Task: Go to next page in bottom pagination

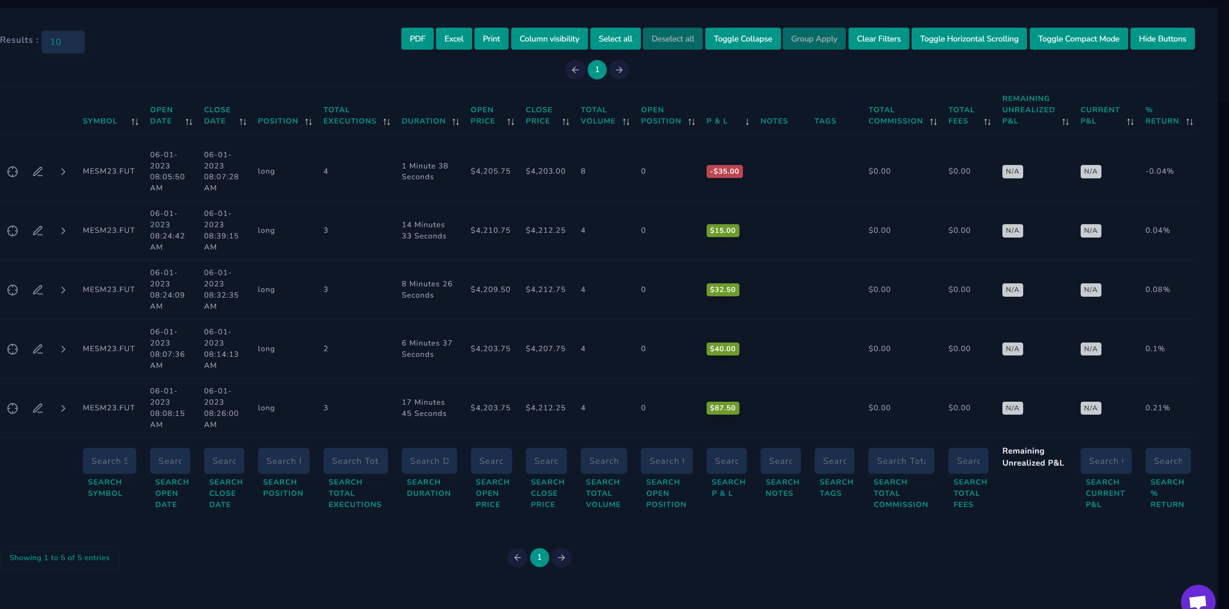Action: [562, 558]
